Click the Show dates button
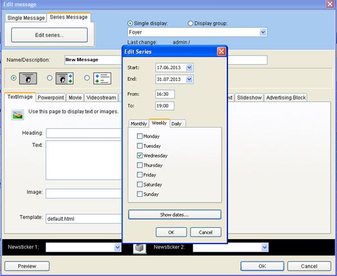Screen dimensions: 337x276 coord(174,214)
